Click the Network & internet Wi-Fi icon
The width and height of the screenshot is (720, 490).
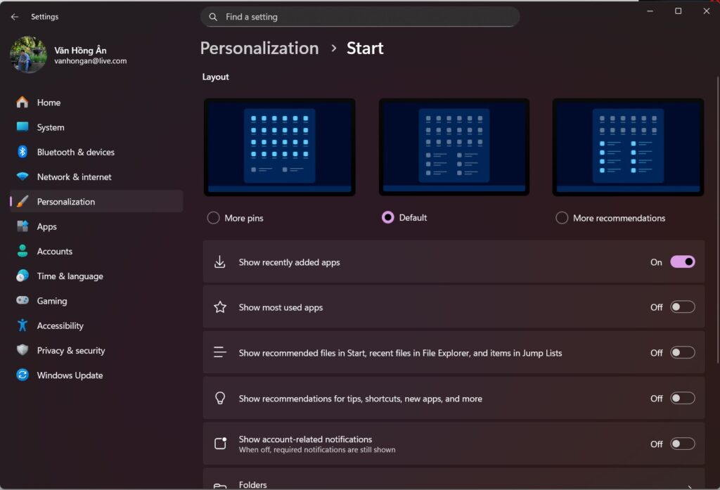22,177
